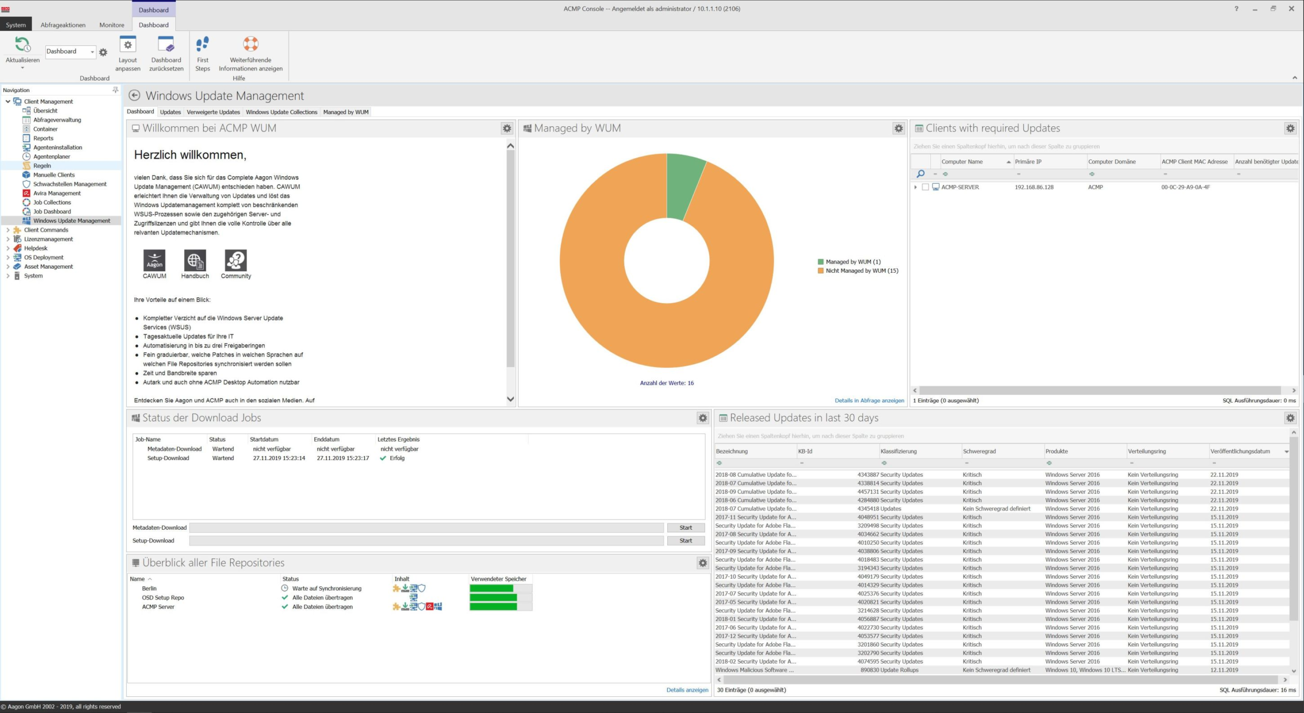
Task: Select Avira Management in navigation tree
Action: [57, 193]
